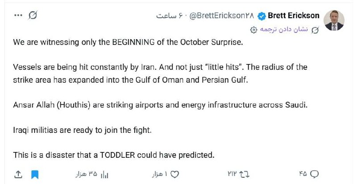Click Brett Erickson's profile picture

tap(334, 20)
